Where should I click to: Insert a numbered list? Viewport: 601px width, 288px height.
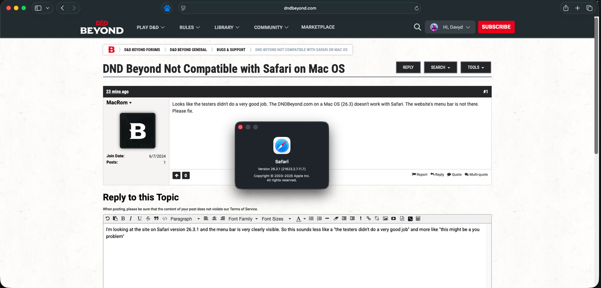319,219
